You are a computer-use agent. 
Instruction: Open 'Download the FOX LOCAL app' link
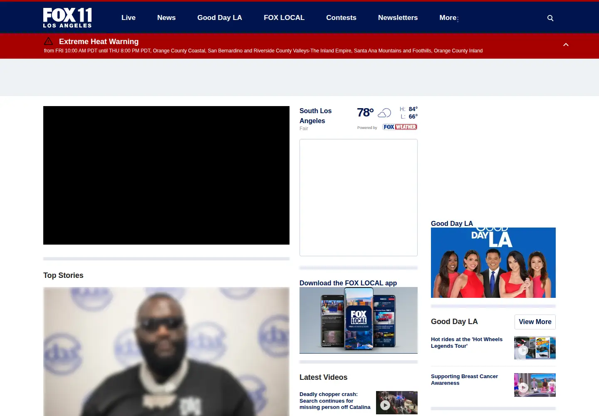[348, 283]
